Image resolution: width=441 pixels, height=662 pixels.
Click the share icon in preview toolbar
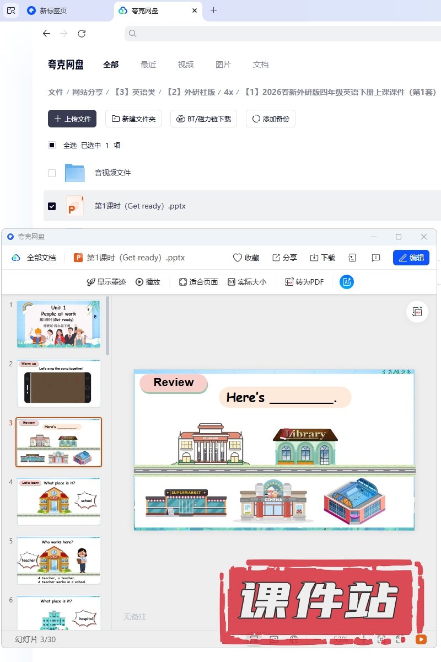coord(276,258)
